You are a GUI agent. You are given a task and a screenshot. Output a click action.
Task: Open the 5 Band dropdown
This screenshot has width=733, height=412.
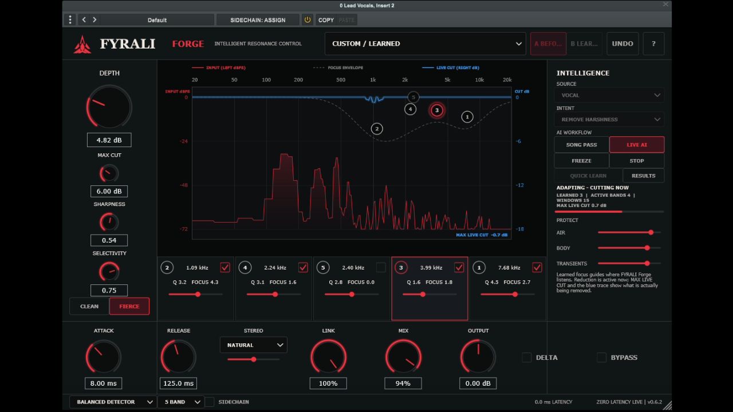181,402
